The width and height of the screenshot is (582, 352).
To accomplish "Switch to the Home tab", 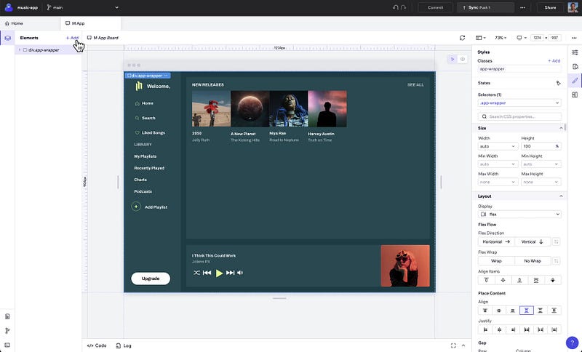I will (14, 23).
